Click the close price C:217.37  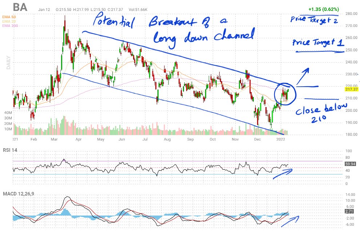115,10
